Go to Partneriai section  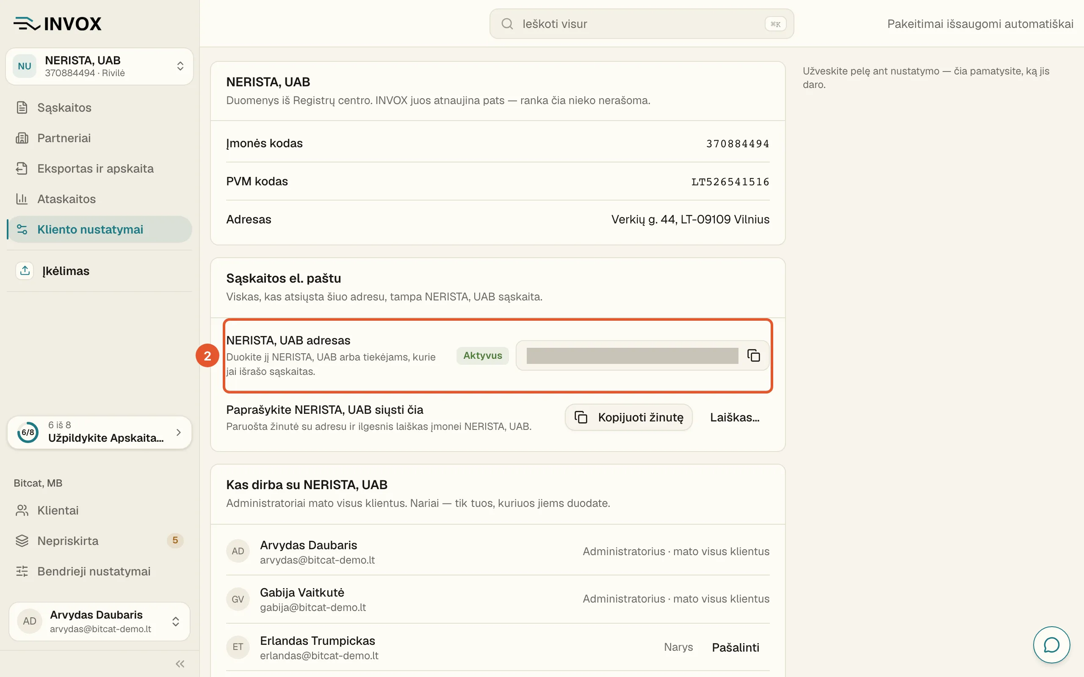100,138
